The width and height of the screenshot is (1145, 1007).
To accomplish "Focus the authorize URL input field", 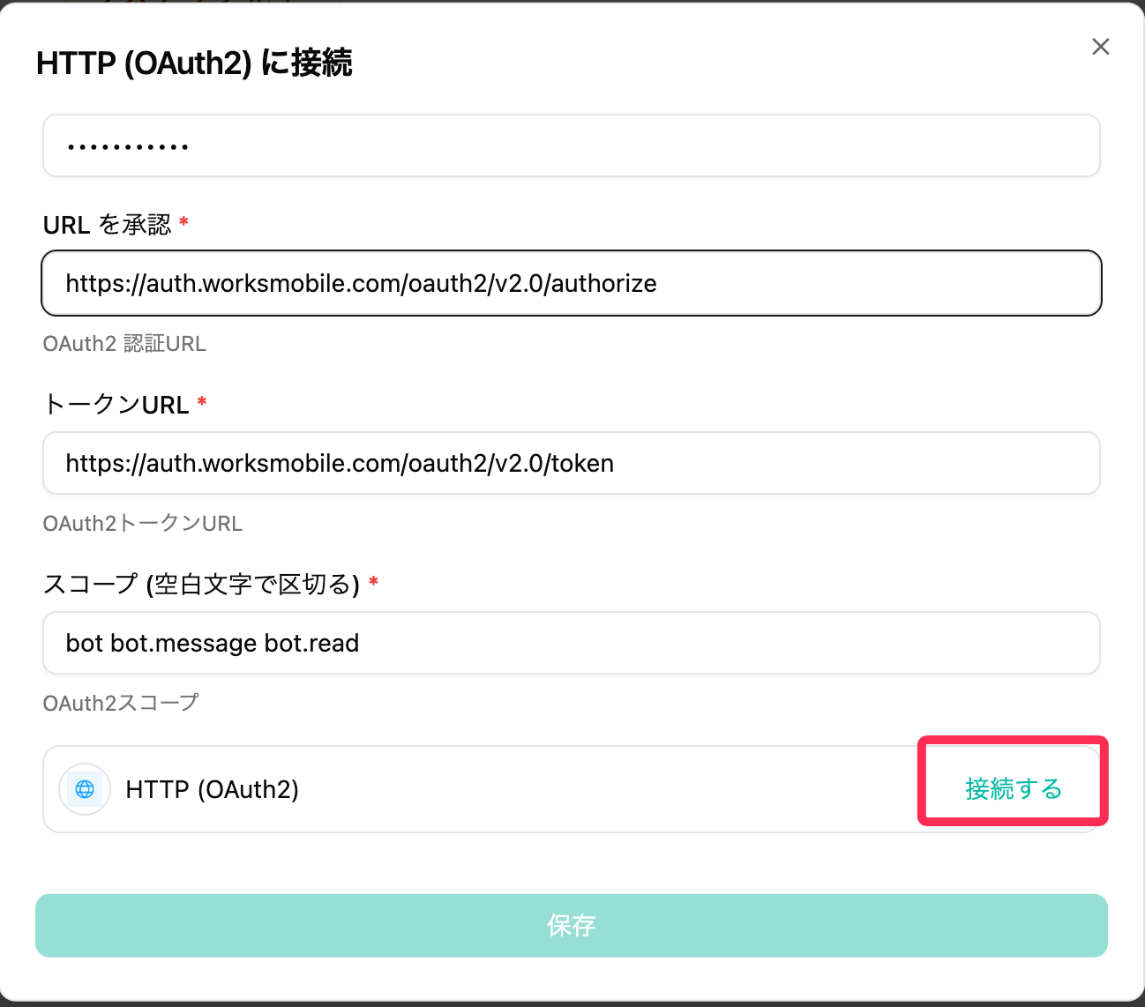I will pos(572,283).
